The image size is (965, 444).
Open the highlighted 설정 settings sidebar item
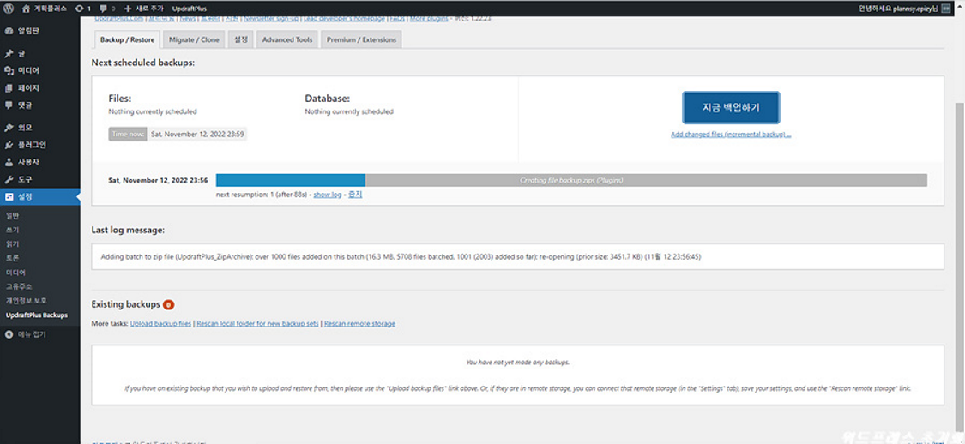(40, 197)
